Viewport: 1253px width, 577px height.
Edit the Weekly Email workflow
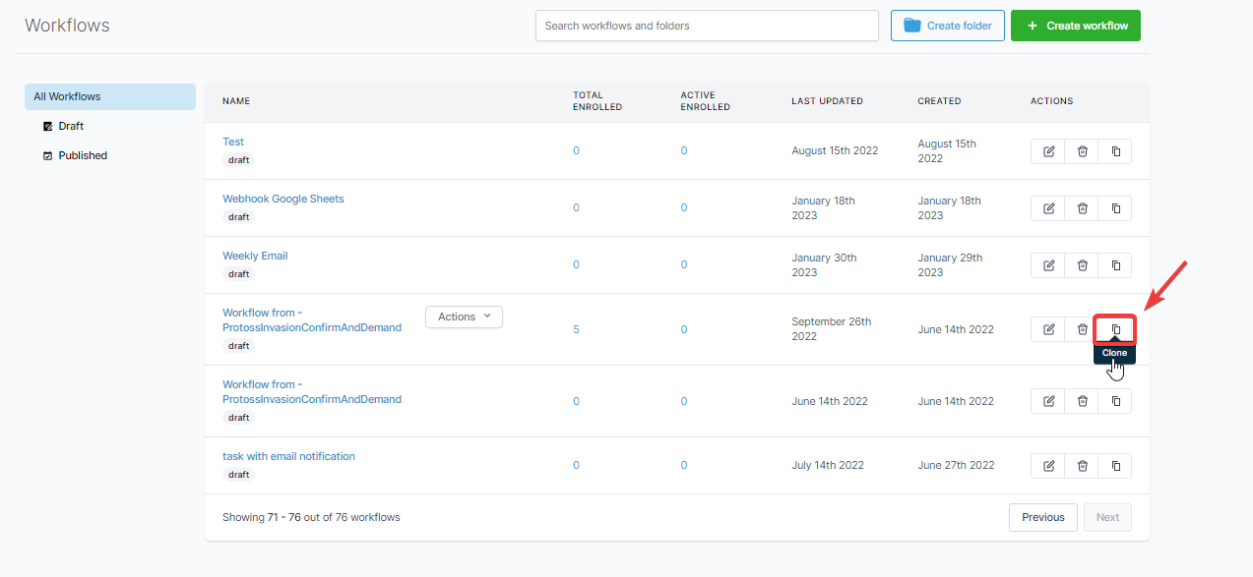[1048, 265]
